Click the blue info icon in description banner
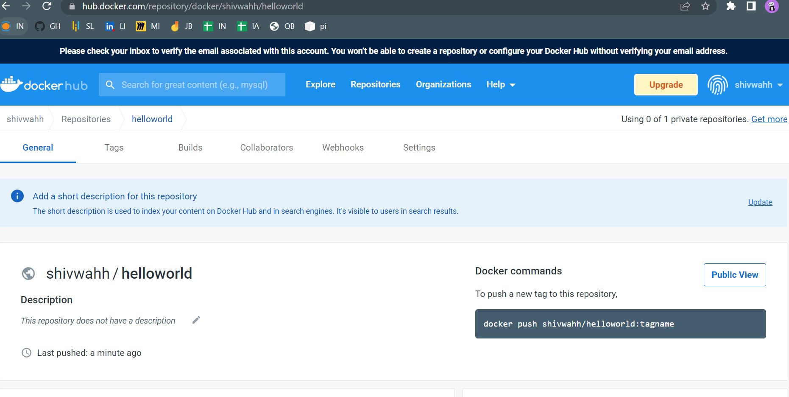This screenshot has width=789, height=397. [x=17, y=196]
